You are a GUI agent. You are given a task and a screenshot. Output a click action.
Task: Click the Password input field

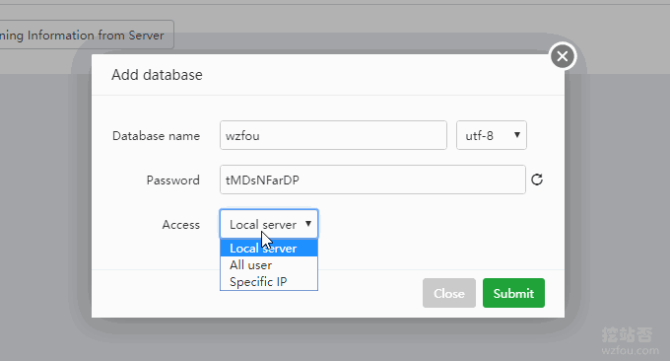click(x=372, y=180)
